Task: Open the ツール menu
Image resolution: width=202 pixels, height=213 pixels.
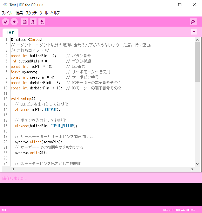Action: click(44, 13)
